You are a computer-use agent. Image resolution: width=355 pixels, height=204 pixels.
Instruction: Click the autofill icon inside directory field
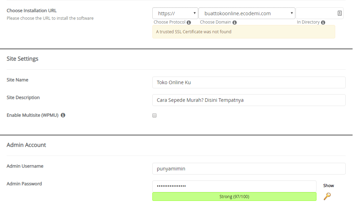pyautogui.click(x=339, y=13)
